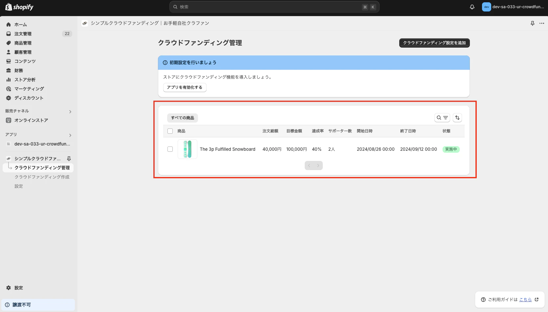548x312 pixels.
Task: Toggle the select-all checkbox in table header
Action: (170, 131)
